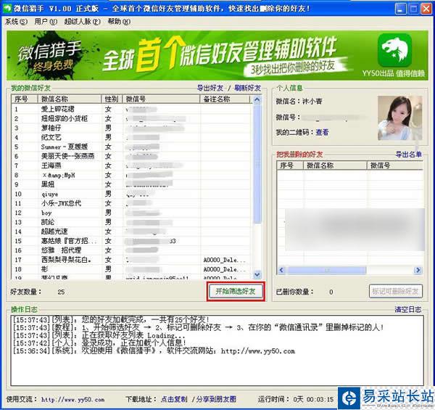Select friend row 悠雅 招代理
This screenshot has height=410, width=435.
tap(131, 250)
